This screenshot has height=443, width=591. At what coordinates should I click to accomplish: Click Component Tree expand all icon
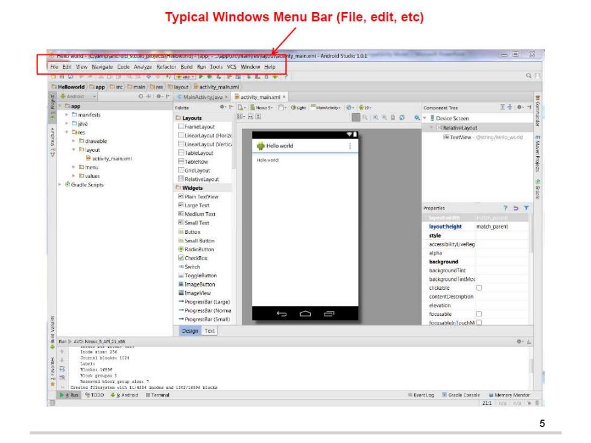[502, 107]
